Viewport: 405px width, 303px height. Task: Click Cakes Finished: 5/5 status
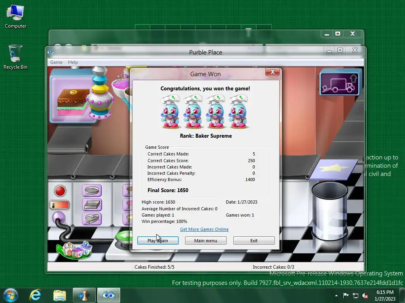(x=154, y=267)
